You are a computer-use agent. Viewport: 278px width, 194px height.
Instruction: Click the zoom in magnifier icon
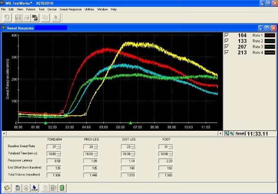[x=227, y=133]
